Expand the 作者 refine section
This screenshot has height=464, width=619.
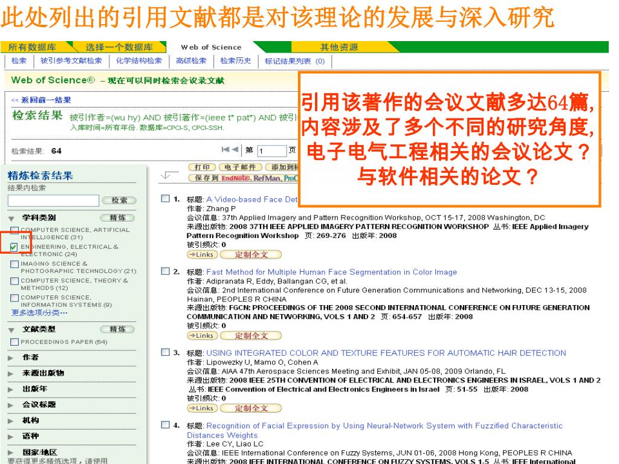[11, 358]
